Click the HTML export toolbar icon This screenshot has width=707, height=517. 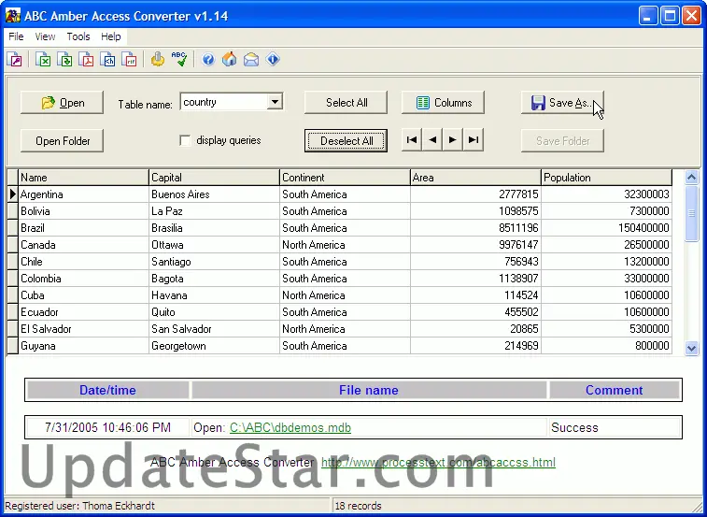click(108, 60)
